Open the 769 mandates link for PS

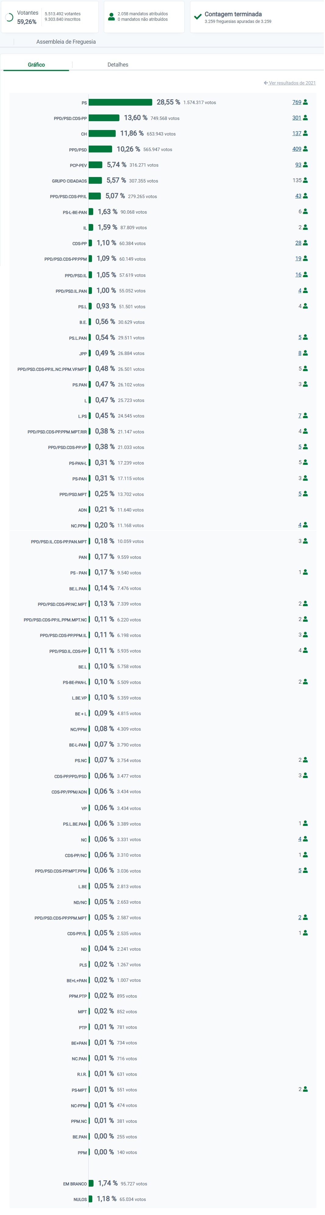tap(297, 102)
